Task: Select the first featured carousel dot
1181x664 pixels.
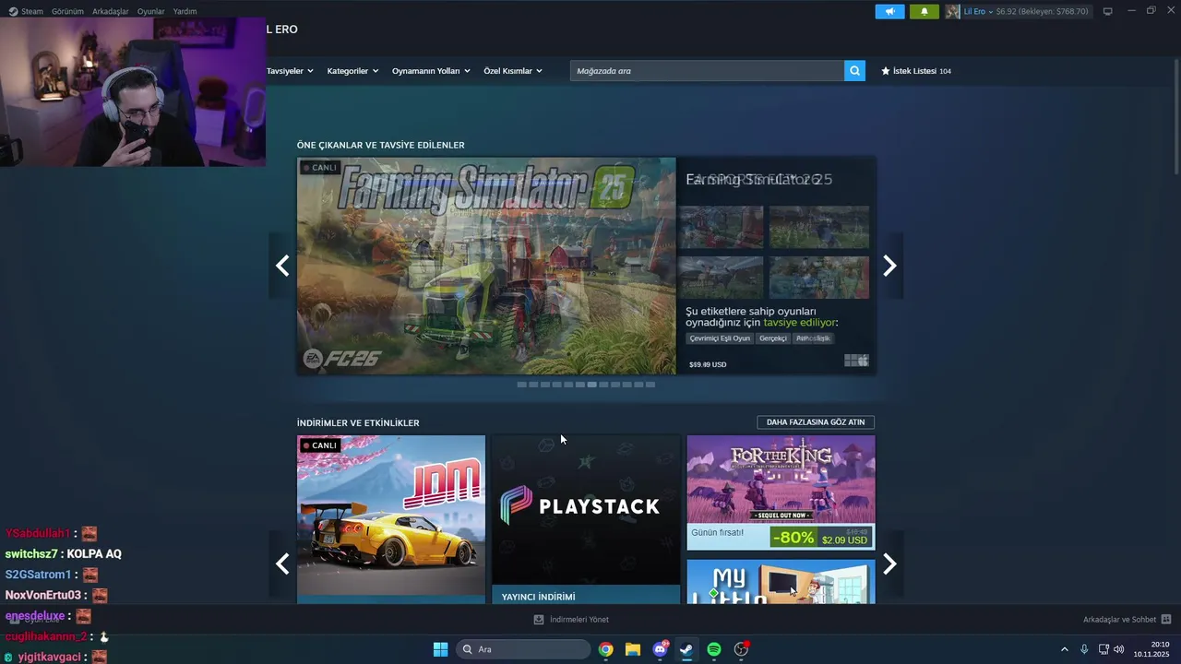Action: point(522,385)
